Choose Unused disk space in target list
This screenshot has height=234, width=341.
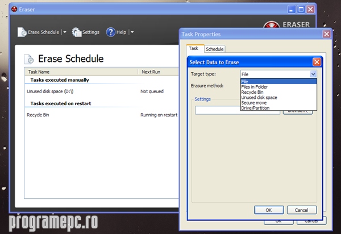tap(278, 97)
